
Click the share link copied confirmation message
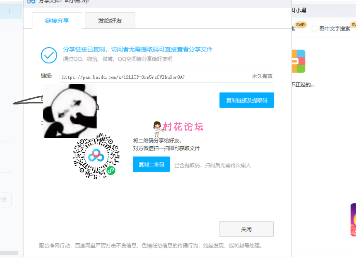[x=138, y=49]
